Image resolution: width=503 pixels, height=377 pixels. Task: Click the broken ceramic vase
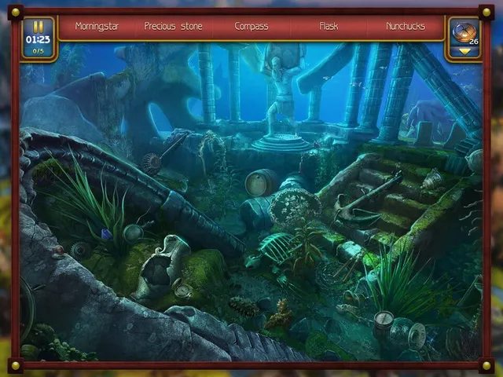pos(163,266)
